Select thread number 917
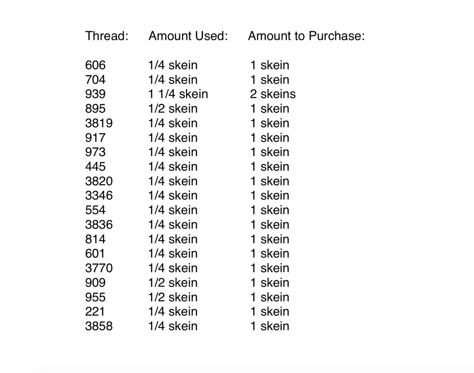 click(x=95, y=137)
